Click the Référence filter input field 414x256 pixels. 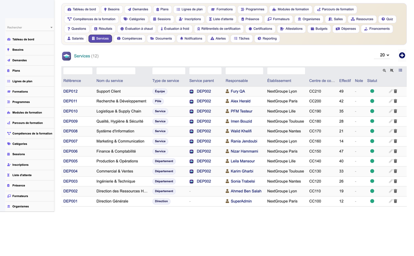coord(78,71)
